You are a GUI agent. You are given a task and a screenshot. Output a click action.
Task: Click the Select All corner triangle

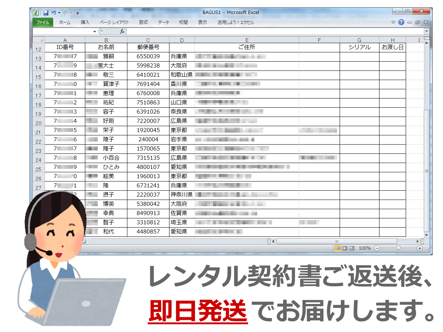coord(38,40)
